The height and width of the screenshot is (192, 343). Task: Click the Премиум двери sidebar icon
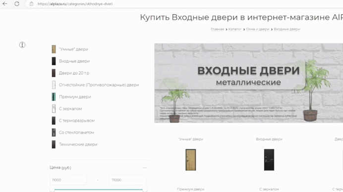pyautogui.click(x=54, y=97)
